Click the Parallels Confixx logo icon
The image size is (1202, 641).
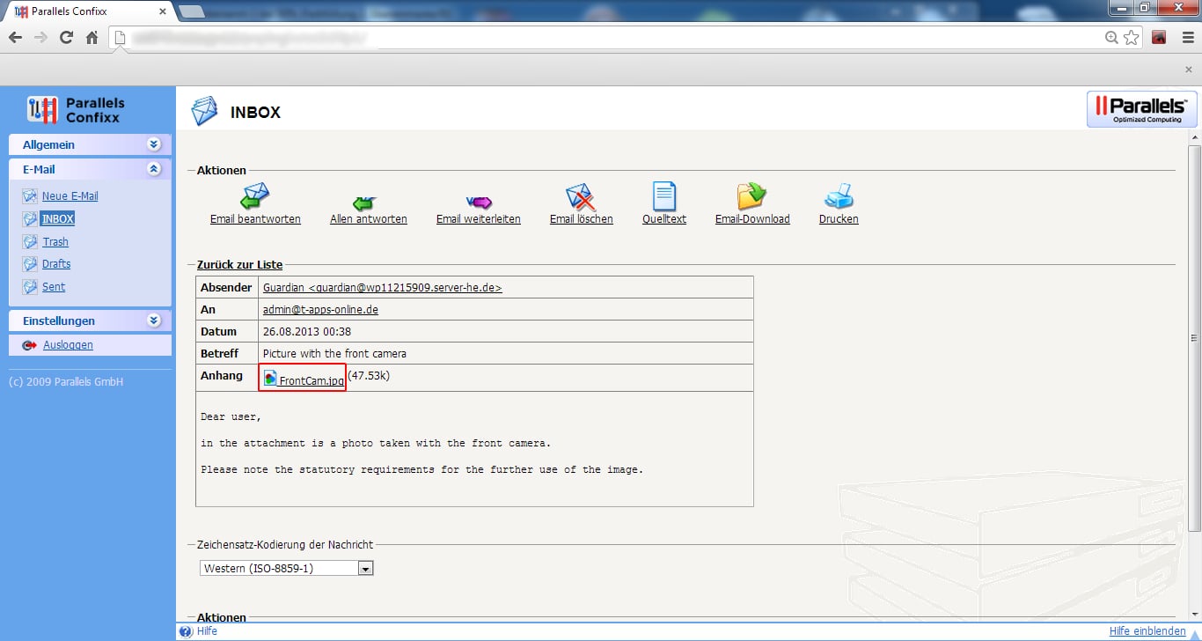42,110
